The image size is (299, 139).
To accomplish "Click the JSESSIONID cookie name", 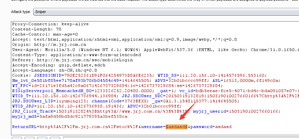I will point(48,75).
